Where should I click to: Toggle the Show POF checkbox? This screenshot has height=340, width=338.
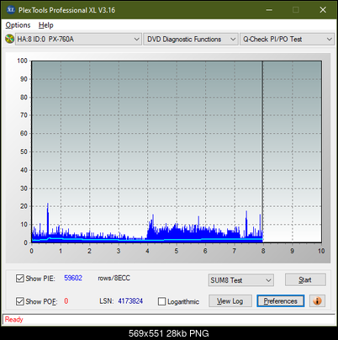(20, 301)
